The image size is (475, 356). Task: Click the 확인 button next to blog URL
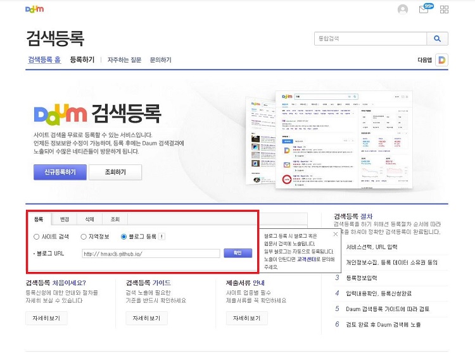pyautogui.click(x=237, y=253)
